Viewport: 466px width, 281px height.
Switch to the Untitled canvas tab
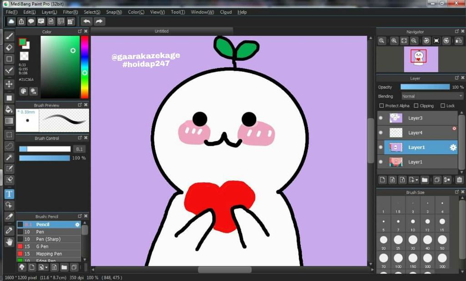[x=162, y=31]
